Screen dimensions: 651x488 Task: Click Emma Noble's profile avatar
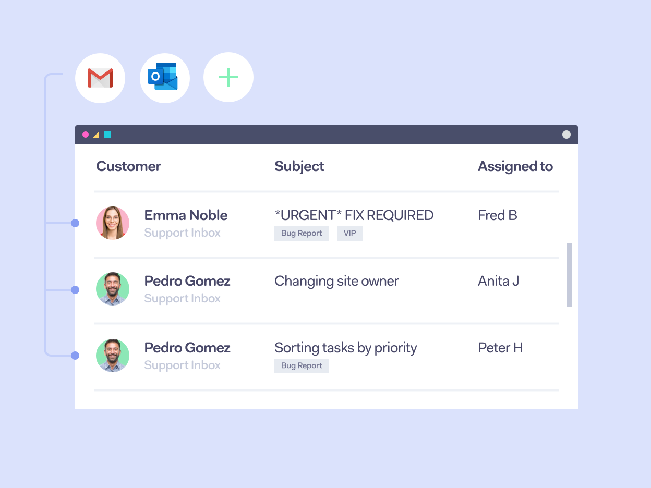click(113, 223)
